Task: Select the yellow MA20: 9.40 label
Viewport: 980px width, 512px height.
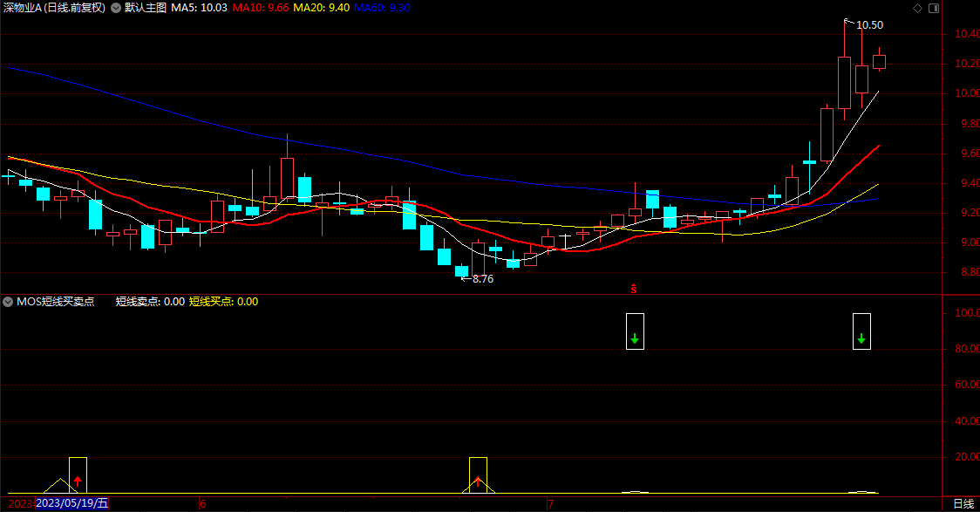Action: (321, 8)
